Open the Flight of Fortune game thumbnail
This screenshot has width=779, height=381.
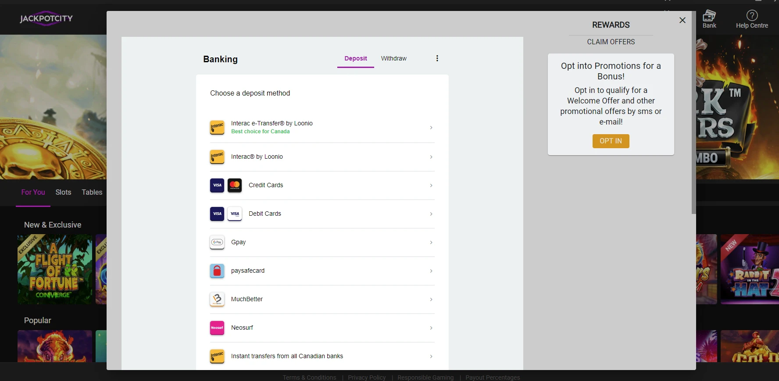(x=55, y=269)
